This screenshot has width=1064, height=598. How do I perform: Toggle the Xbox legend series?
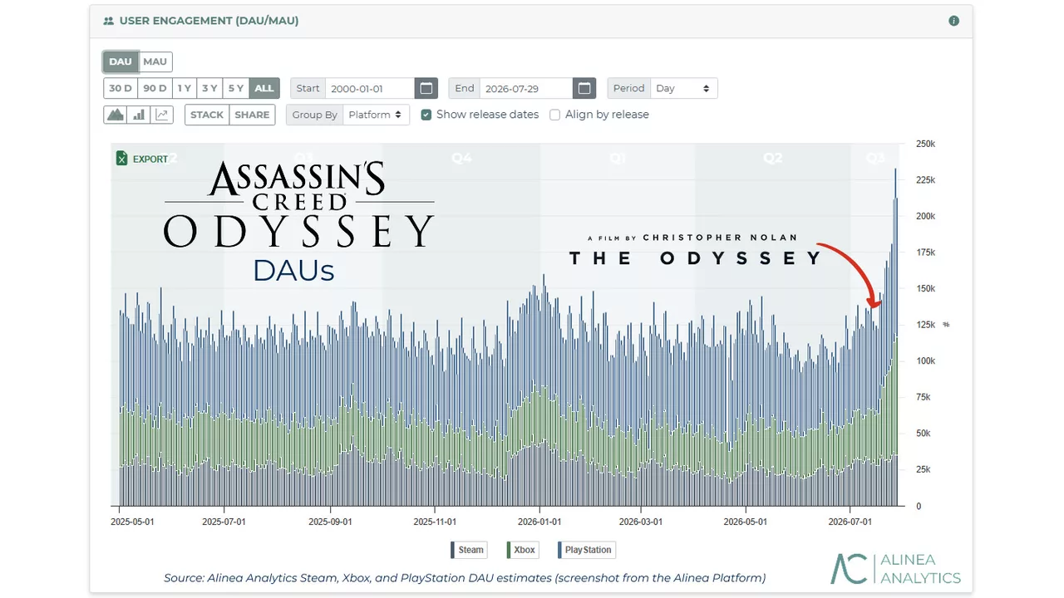point(523,550)
